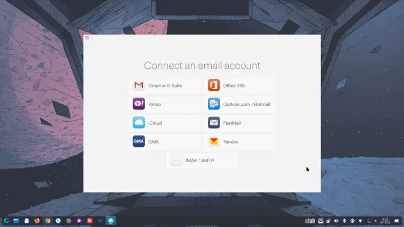404x227 pixels.
Task: Pick Outlook.com / Hotmail provider
Action: [240, 104]
